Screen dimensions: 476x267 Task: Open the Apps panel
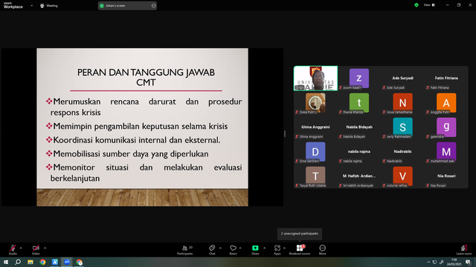tap(277, 250)
